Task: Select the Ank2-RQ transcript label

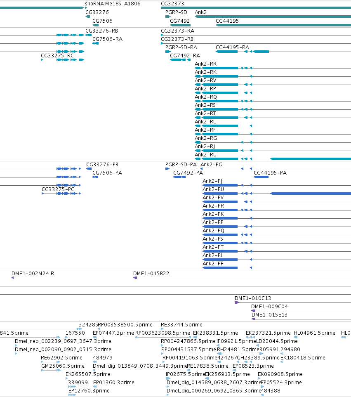Action: coord(206,97)
